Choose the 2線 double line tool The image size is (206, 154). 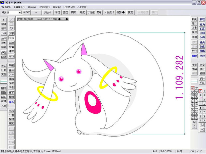(11, 43)
